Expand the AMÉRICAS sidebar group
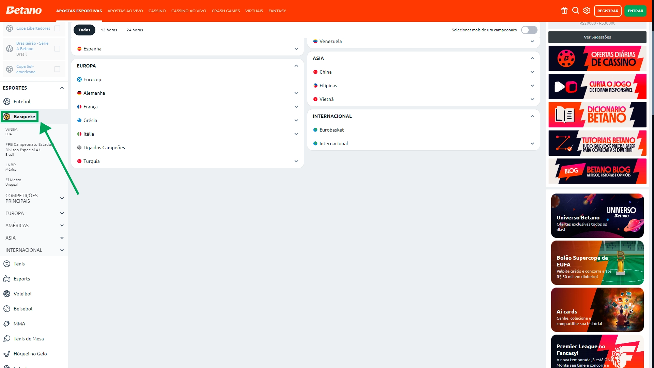The image size is (654, 368). pos(62,226)
